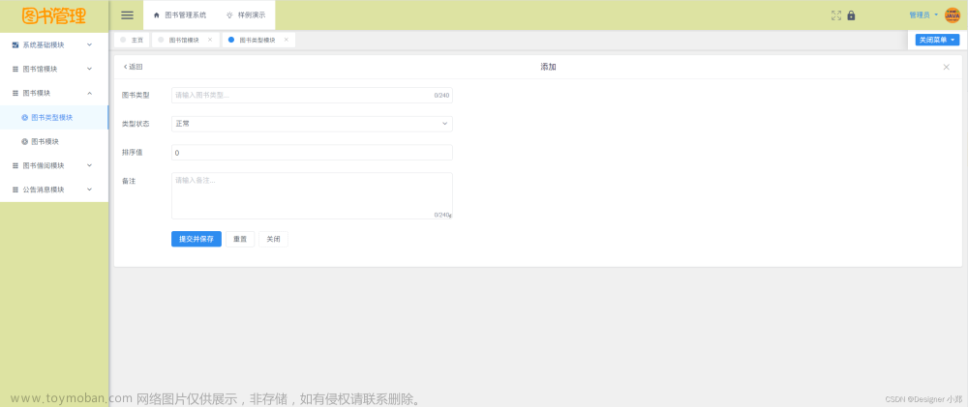Click the 重置 button

coord(240,239)
